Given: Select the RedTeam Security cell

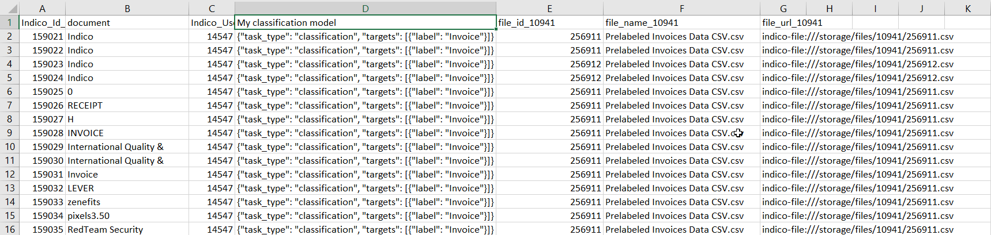Looking at the screenshot, I should (127, 229).
